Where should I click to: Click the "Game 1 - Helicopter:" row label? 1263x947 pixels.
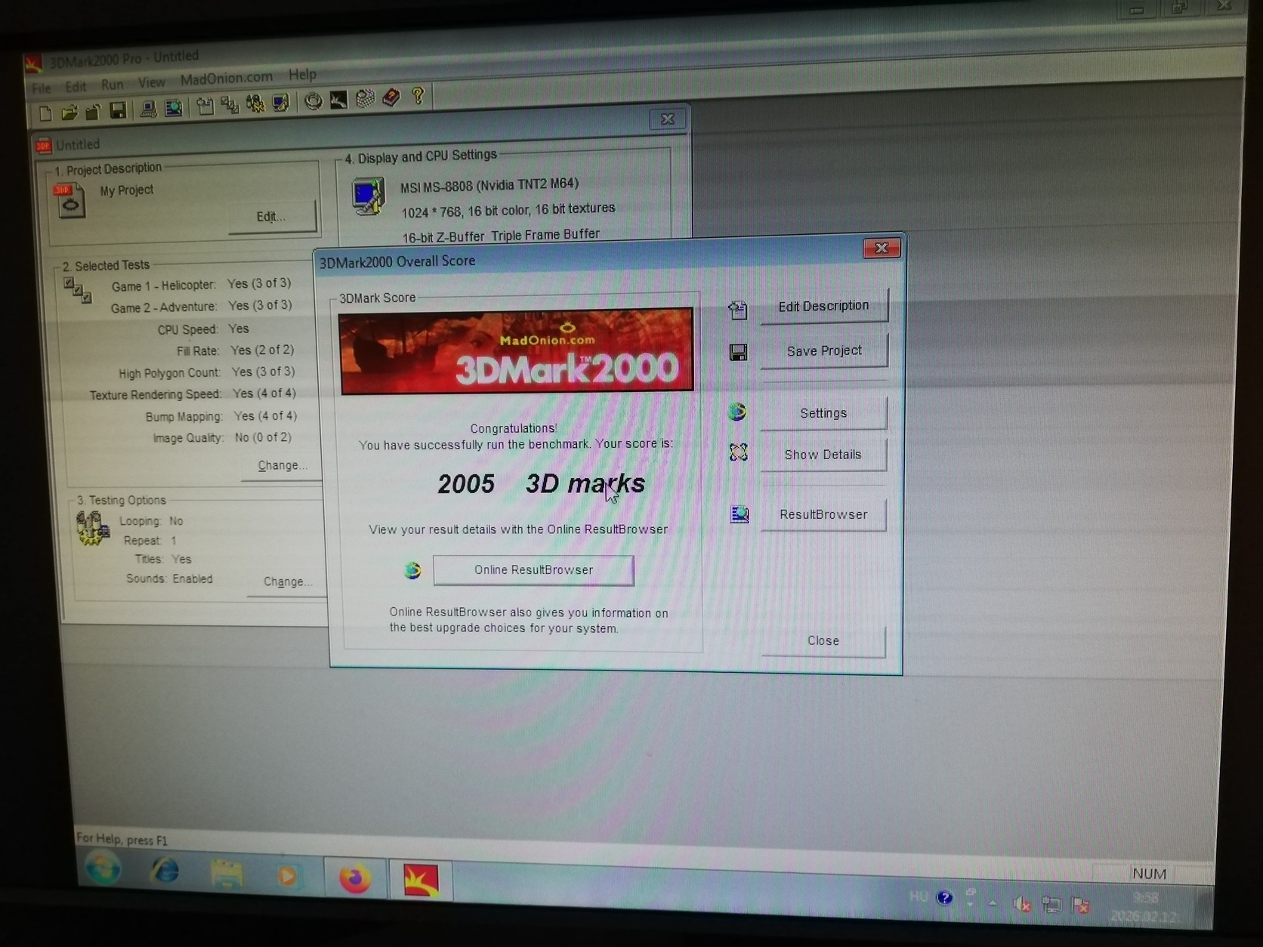(163, 285)
